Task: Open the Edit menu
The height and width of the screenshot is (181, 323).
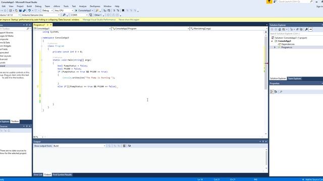Action: [4, 7]
